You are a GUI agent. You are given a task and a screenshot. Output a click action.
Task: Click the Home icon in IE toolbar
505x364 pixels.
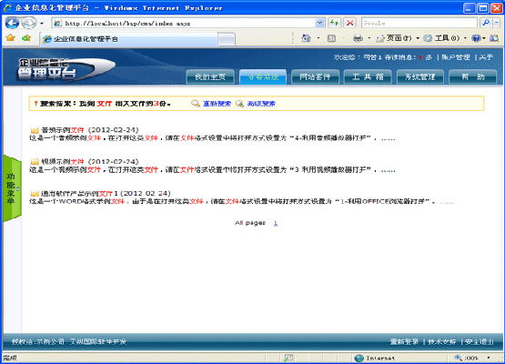(x=306, y=38)
